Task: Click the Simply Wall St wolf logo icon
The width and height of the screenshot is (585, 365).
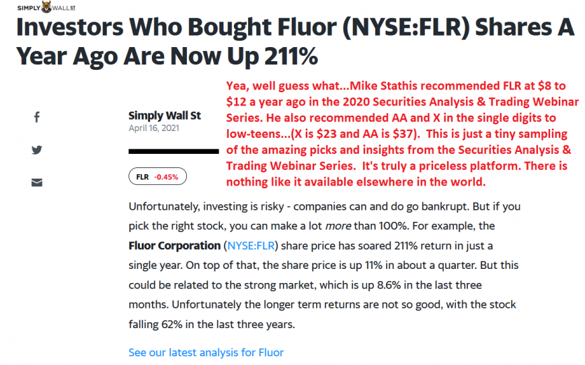Action: click(x=46, y=7)
